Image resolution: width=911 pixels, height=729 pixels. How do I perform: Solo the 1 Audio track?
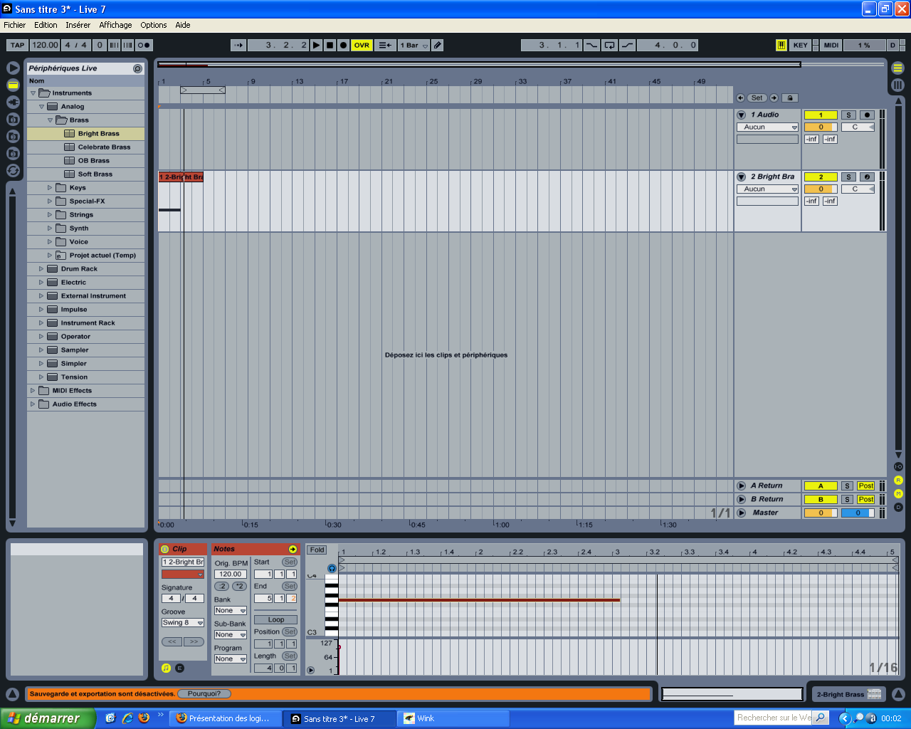click(x=848, y=115)
